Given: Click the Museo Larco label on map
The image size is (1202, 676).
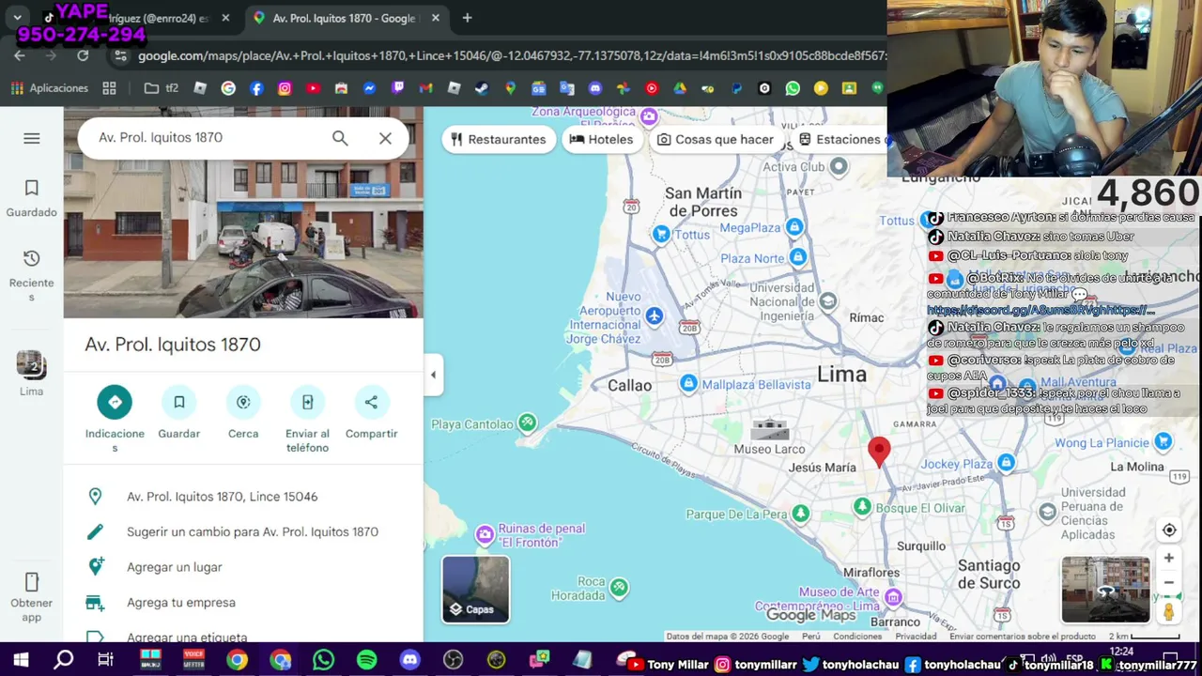Looking at the screenshot, I should click(x=769, y=450).
